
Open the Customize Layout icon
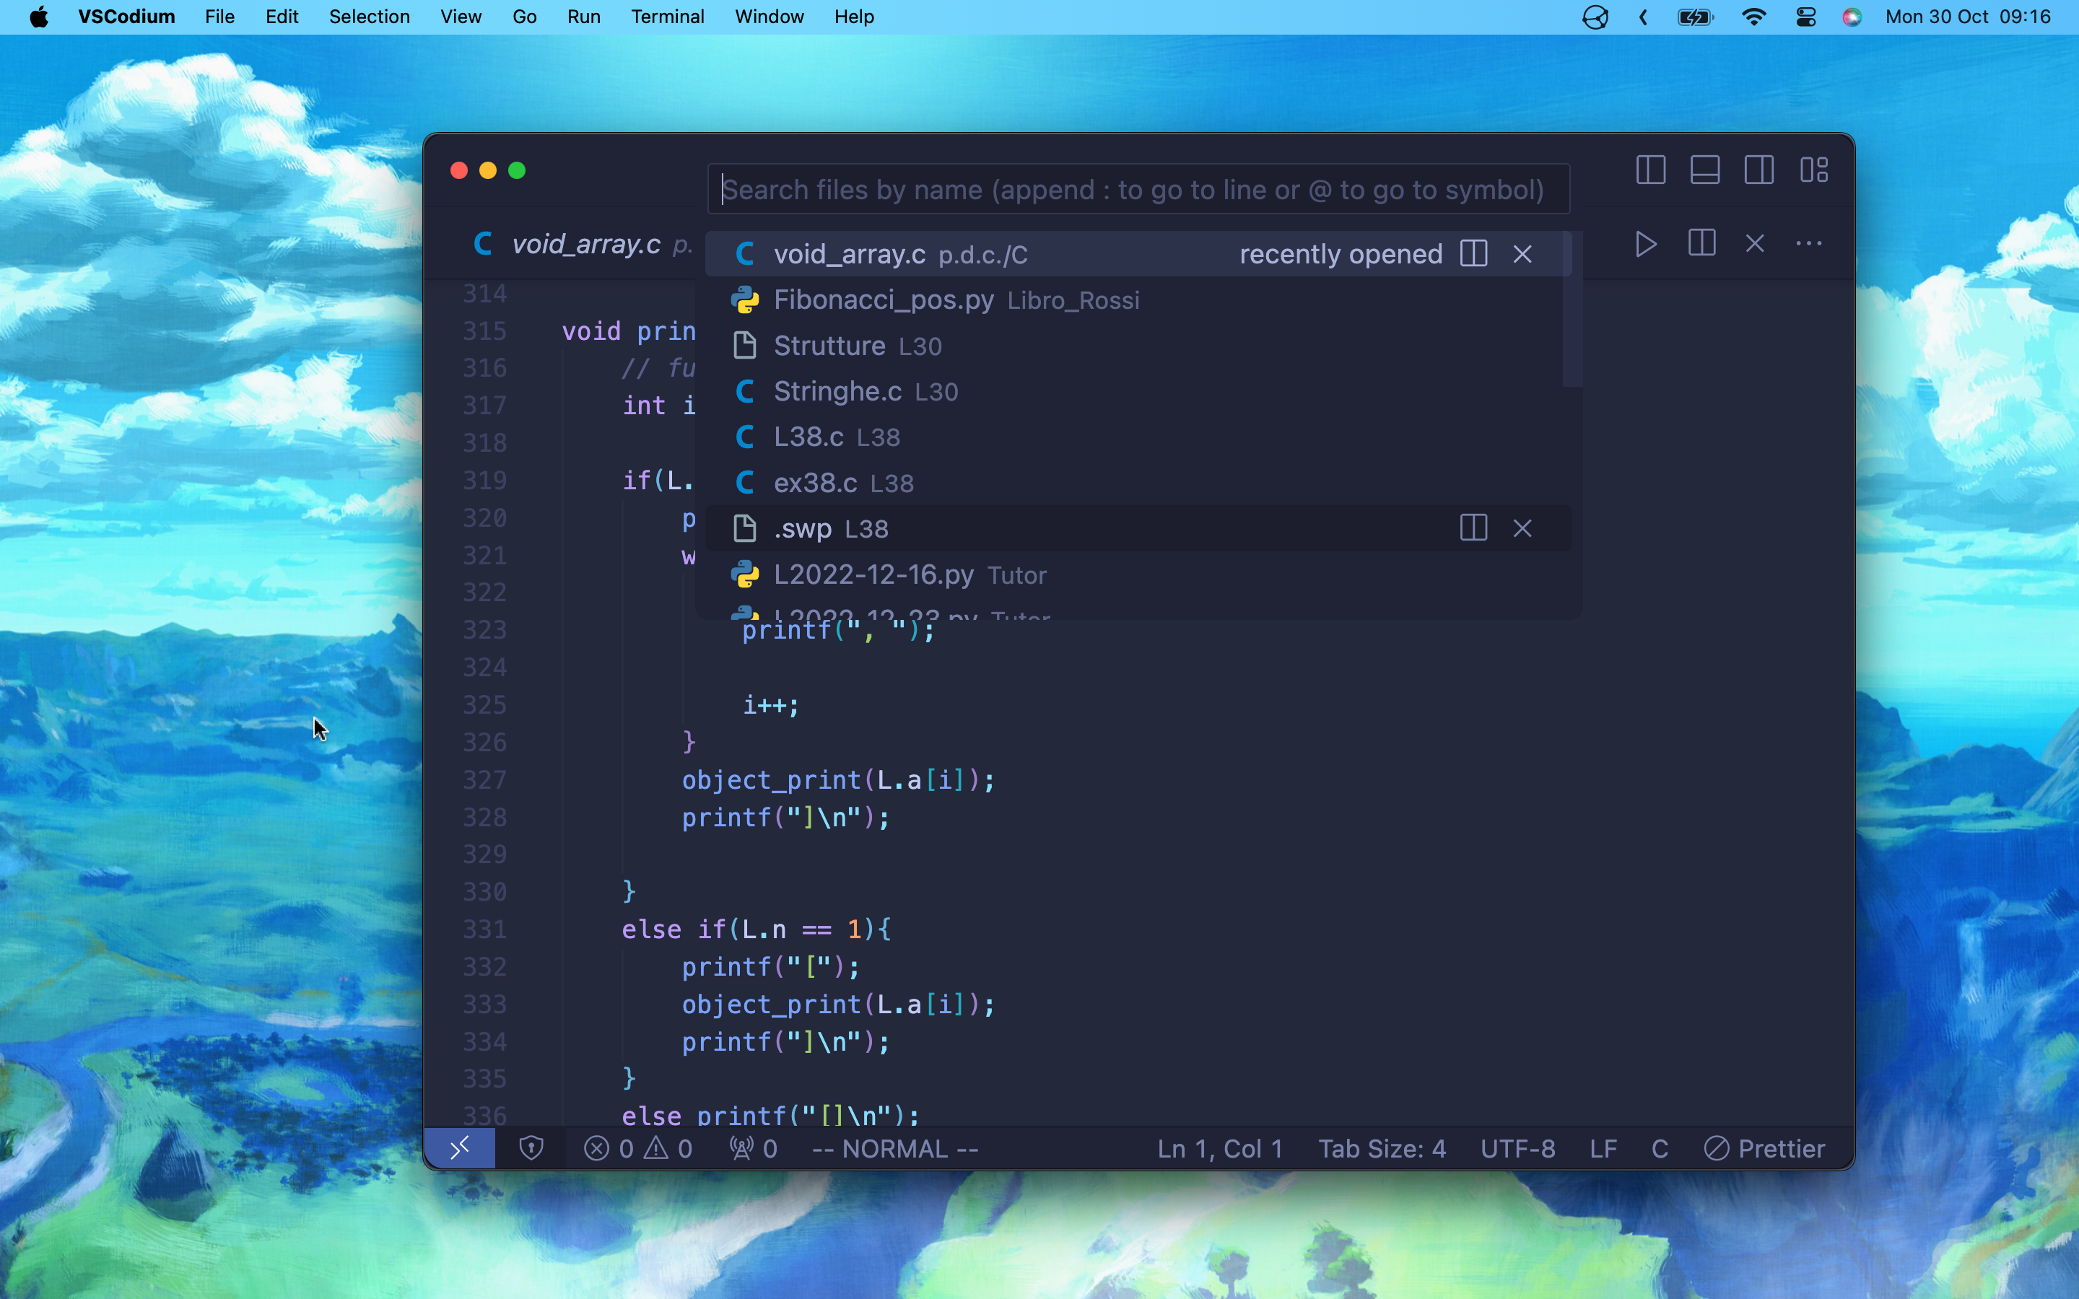click(x=1813, y=170)
